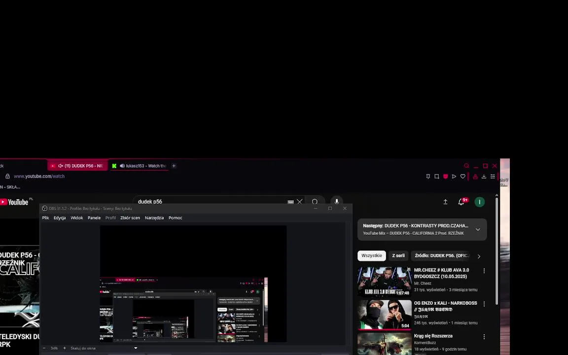The image size is (568, 355).
Task: Open YouTube notifications bell with 9+ badge
Action: pyautogui.click(x=461, y=201)
